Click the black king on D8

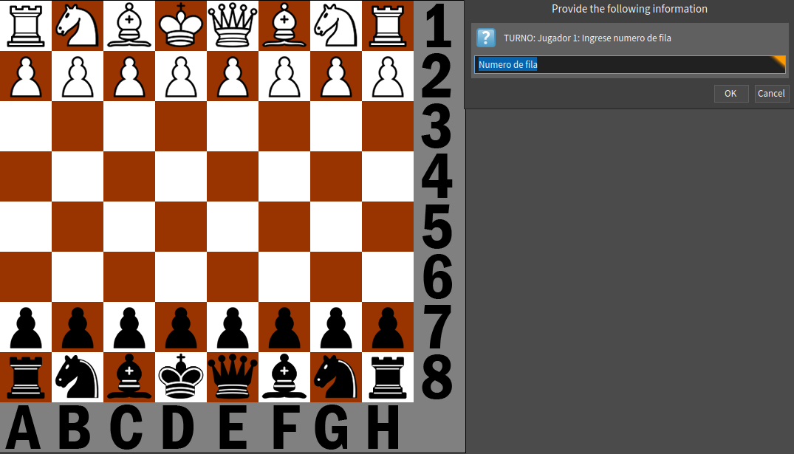click(181, 376)
